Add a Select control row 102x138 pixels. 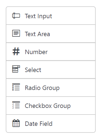tap(51, 70)
